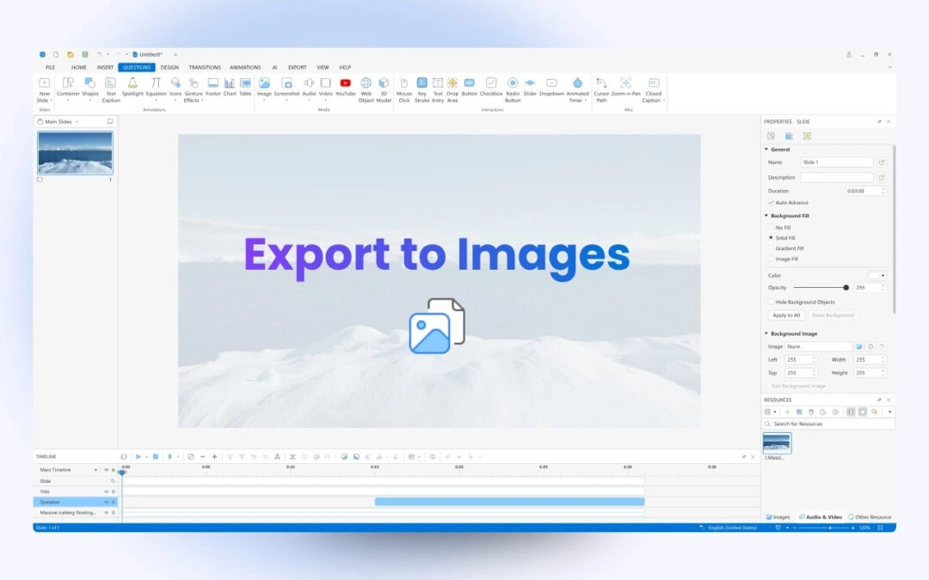Select slide 1 thumbnail in Main Slides
Viewport: 929px width, 580px height.
(75, 153)
